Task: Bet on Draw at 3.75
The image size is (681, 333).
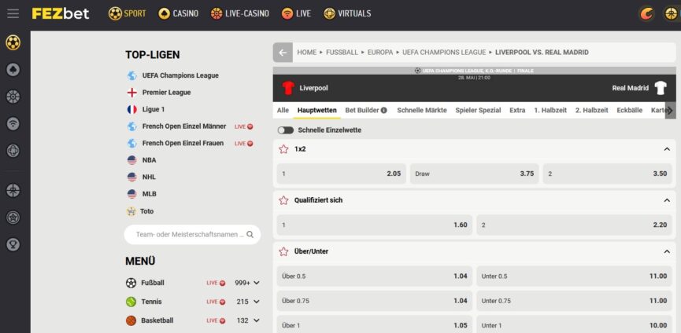Action: (474, 174)
